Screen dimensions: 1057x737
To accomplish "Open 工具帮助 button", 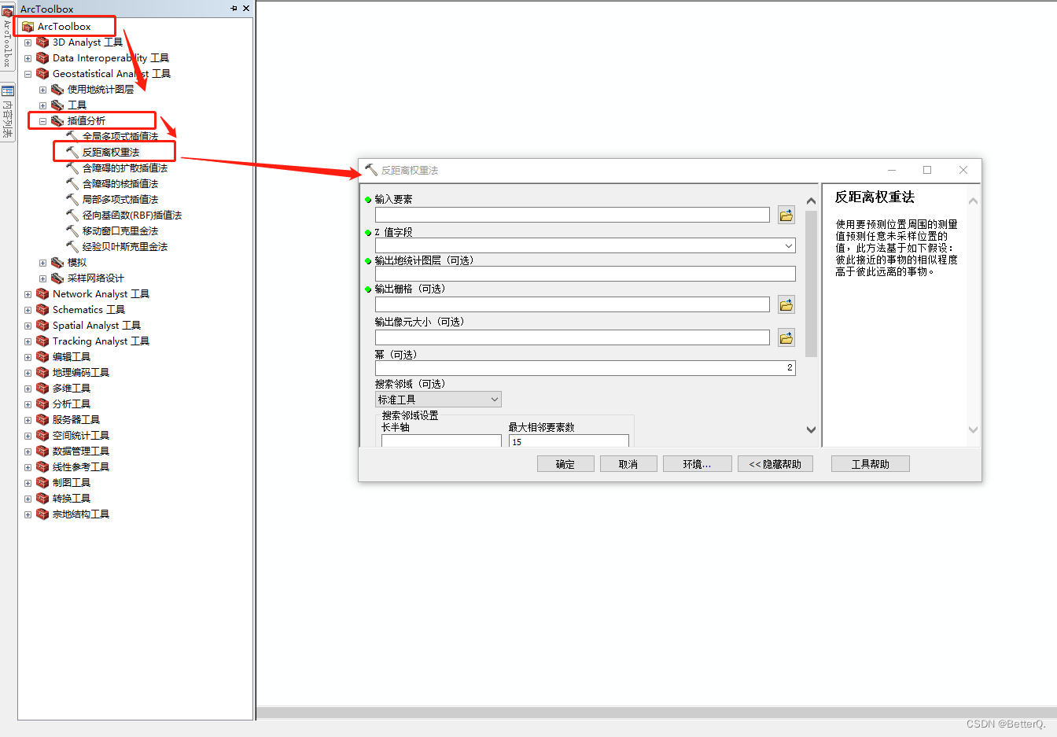I will coord(871,464).
